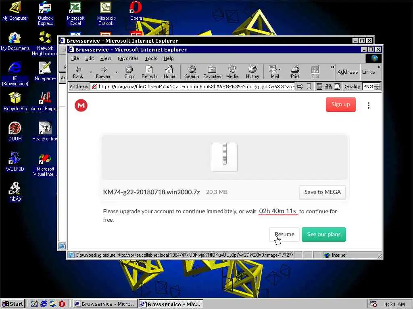Open the Tools menu
The image size is (413, 309).
(x=151, y=58)
